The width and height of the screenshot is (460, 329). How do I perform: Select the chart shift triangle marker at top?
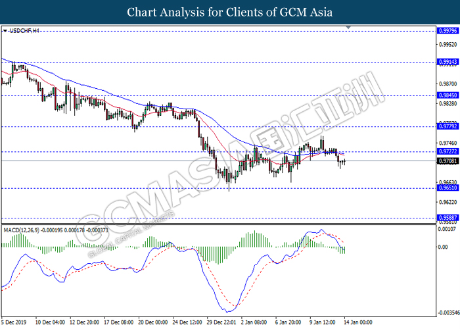(348, 28)
